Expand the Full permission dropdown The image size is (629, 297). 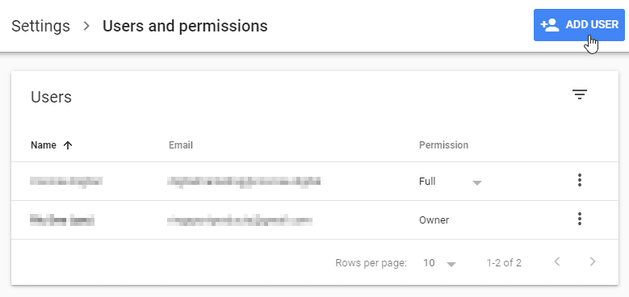(450, 182)
